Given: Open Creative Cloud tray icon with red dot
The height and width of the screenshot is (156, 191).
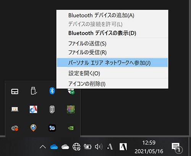Looking at the screenshot, I should pyautogui.click(x=15, y=128).
